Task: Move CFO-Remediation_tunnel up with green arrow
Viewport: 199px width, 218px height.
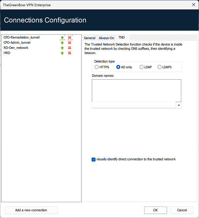Action: (x=62, y=38)
